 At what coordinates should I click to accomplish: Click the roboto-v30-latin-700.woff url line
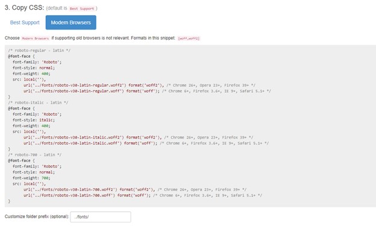pyautogui.click(x=143, y=195)
